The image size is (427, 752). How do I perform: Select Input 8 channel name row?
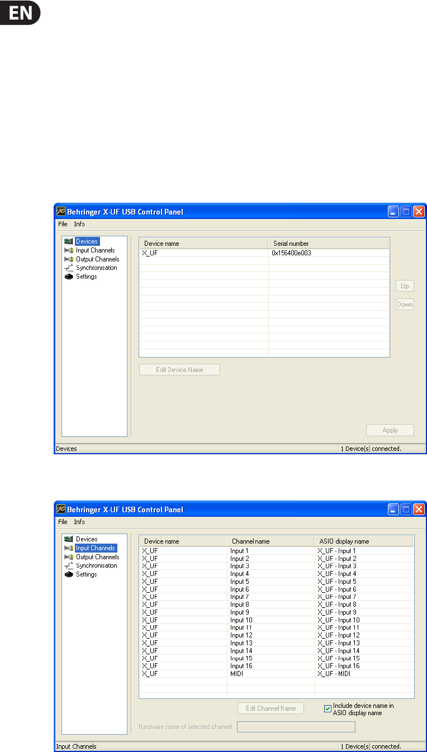click(240, 605)
